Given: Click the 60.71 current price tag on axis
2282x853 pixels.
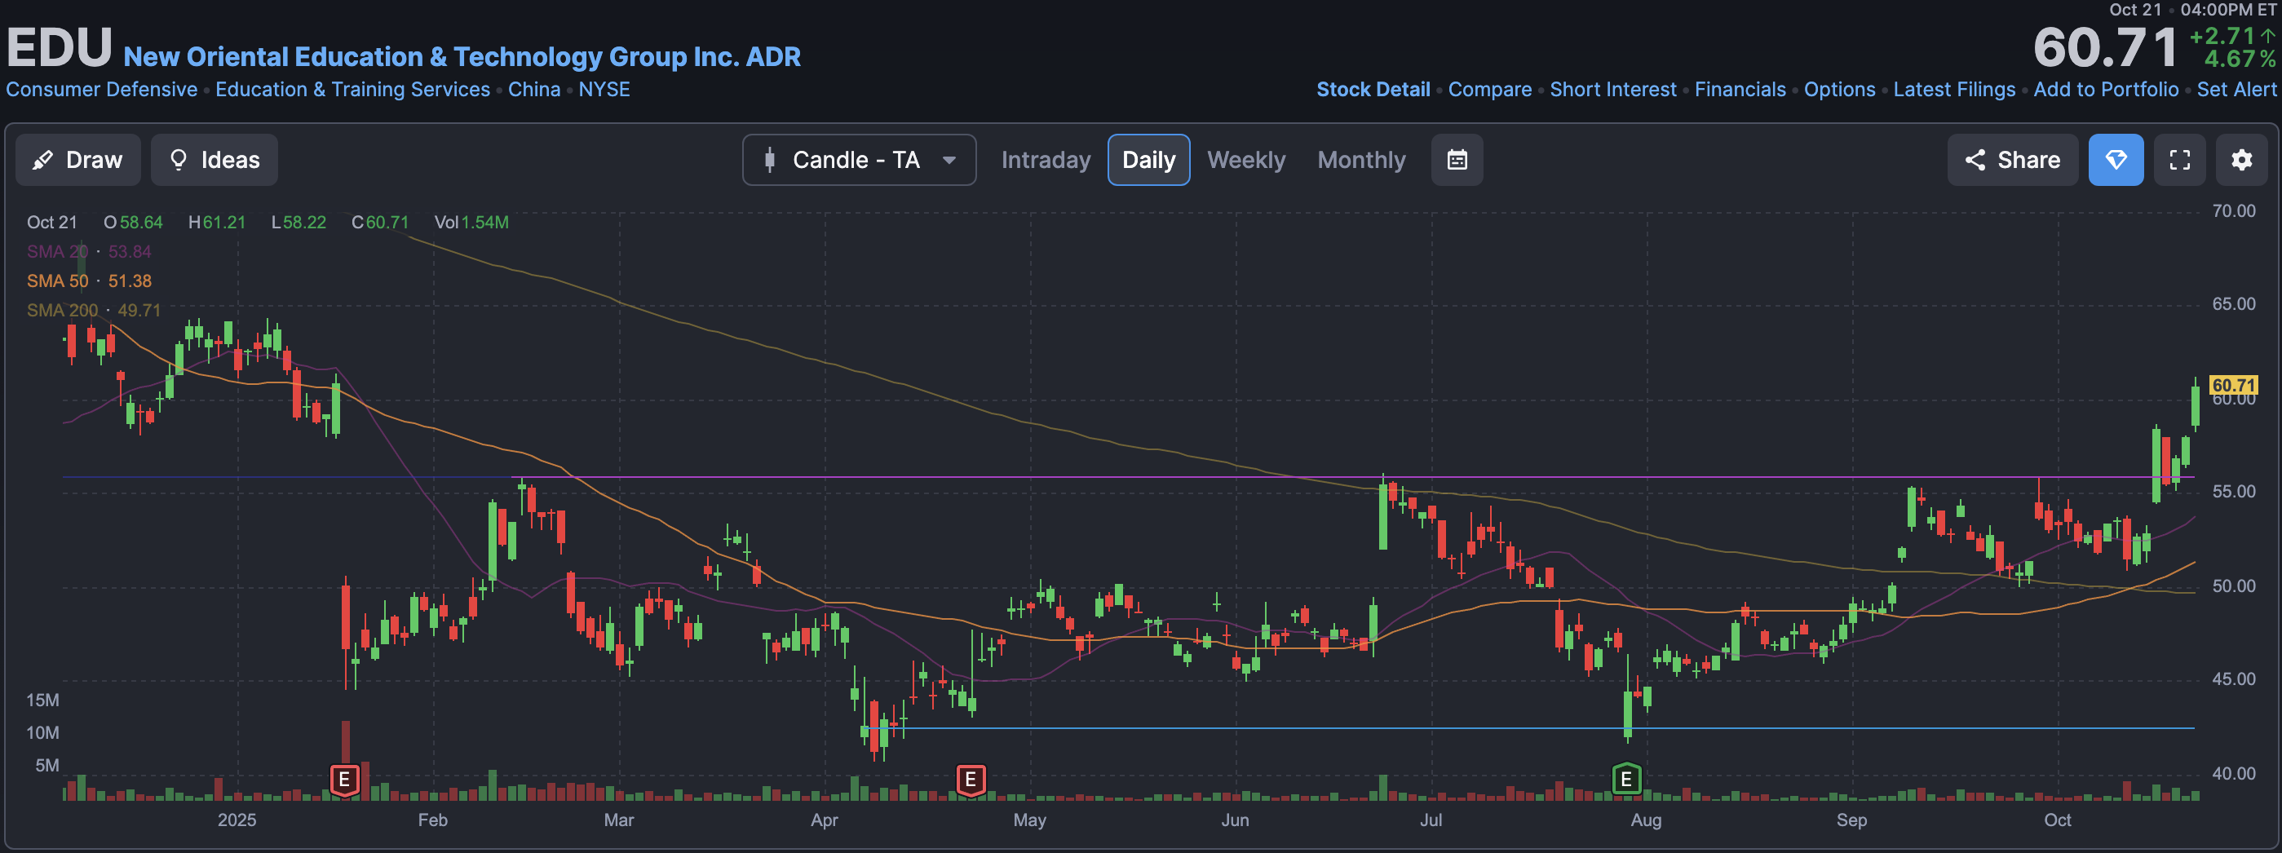Looking at the screenshot, I should (2232, 384).
